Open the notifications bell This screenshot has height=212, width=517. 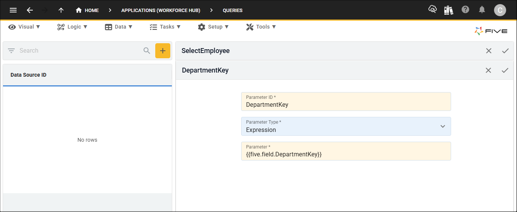click(x=482, y=10)
